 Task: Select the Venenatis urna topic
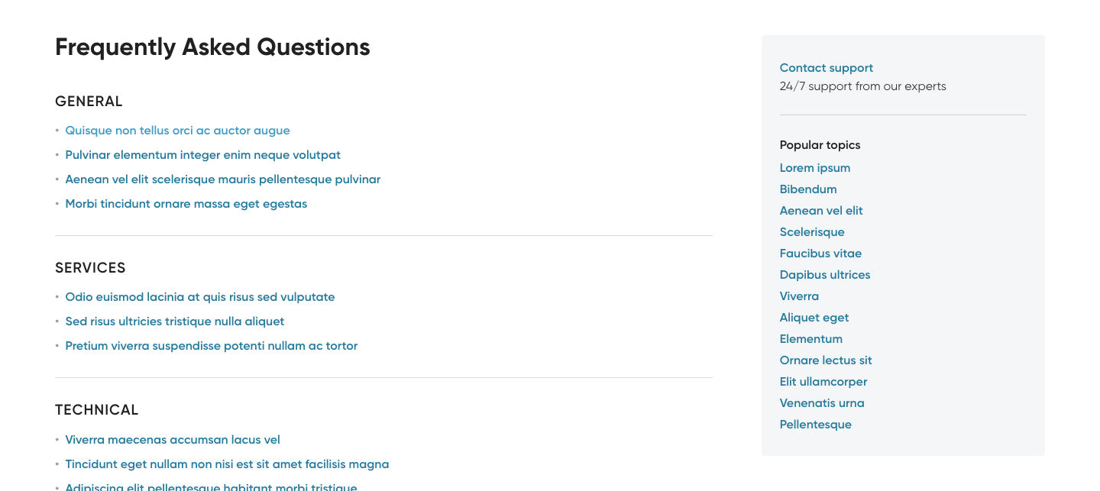click(x=821, y=403)
